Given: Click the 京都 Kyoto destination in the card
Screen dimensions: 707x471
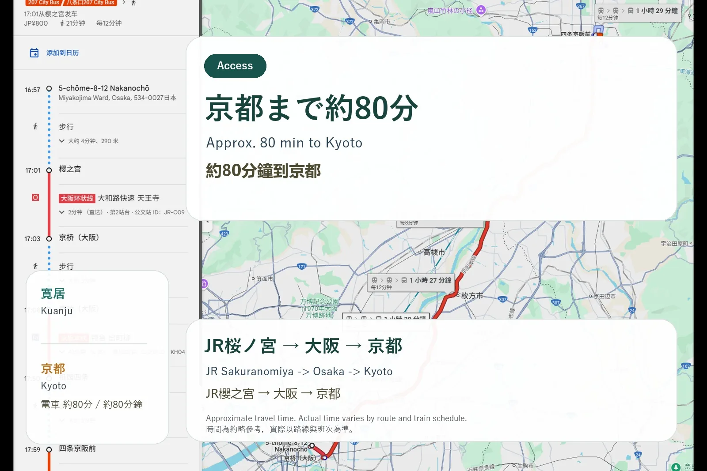Looking at the screenshot, I should [x=53, y=377].
